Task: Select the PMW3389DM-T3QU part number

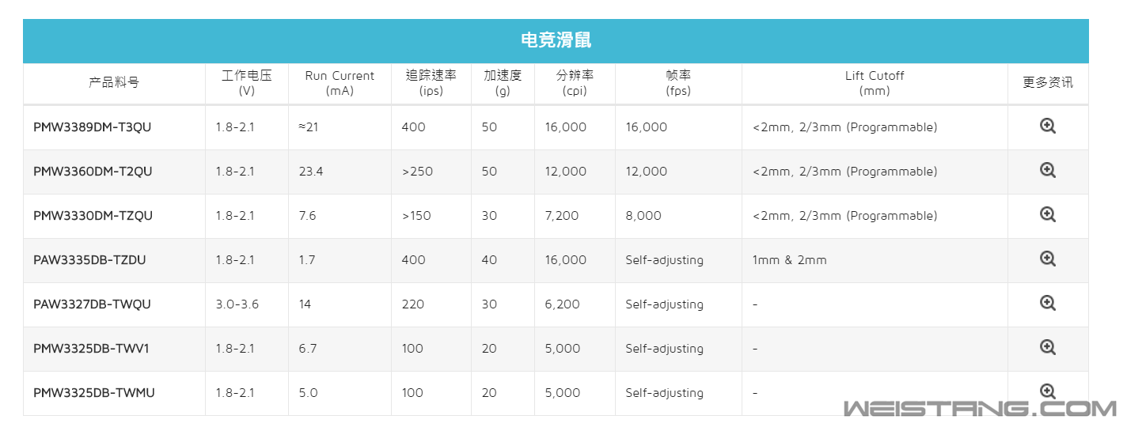Action: (92, 127)
